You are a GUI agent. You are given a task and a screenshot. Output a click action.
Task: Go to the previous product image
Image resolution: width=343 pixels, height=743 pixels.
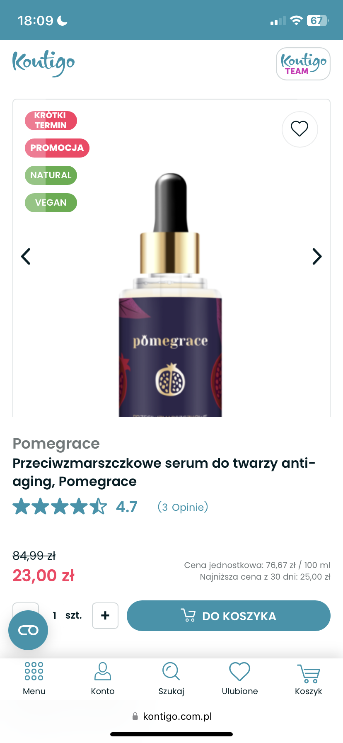point(26,256)
